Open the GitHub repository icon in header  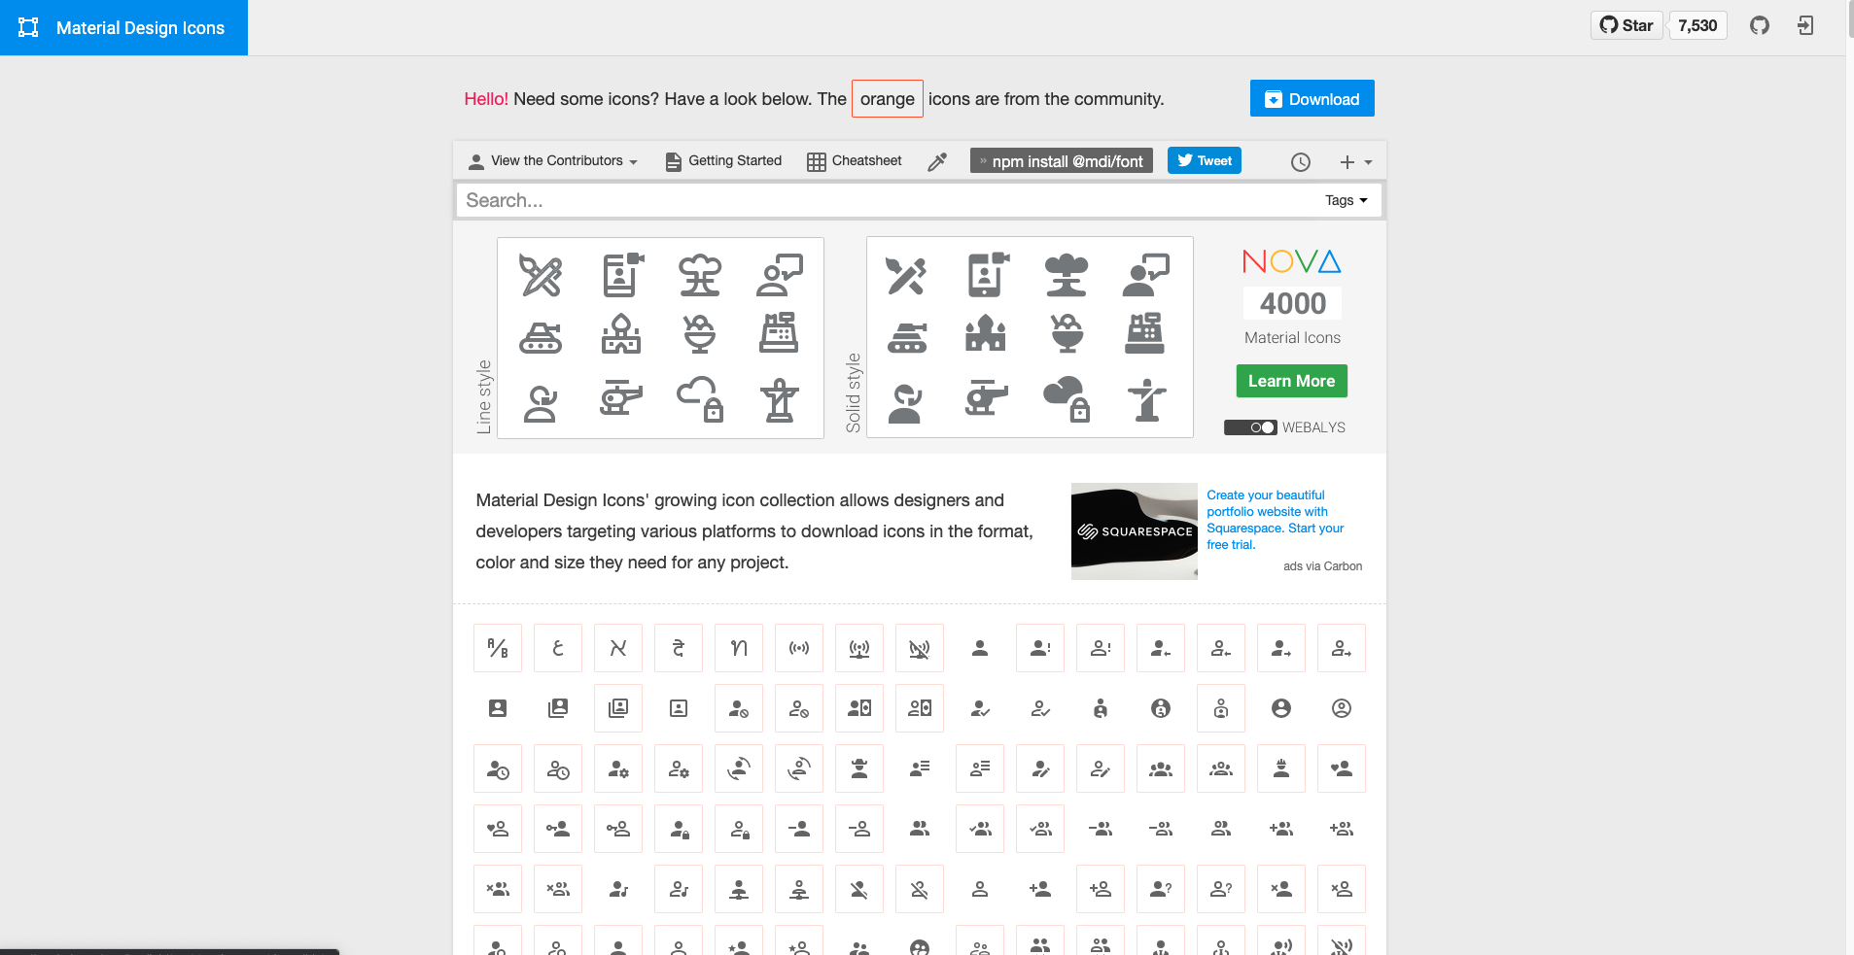pos(1760,25)
